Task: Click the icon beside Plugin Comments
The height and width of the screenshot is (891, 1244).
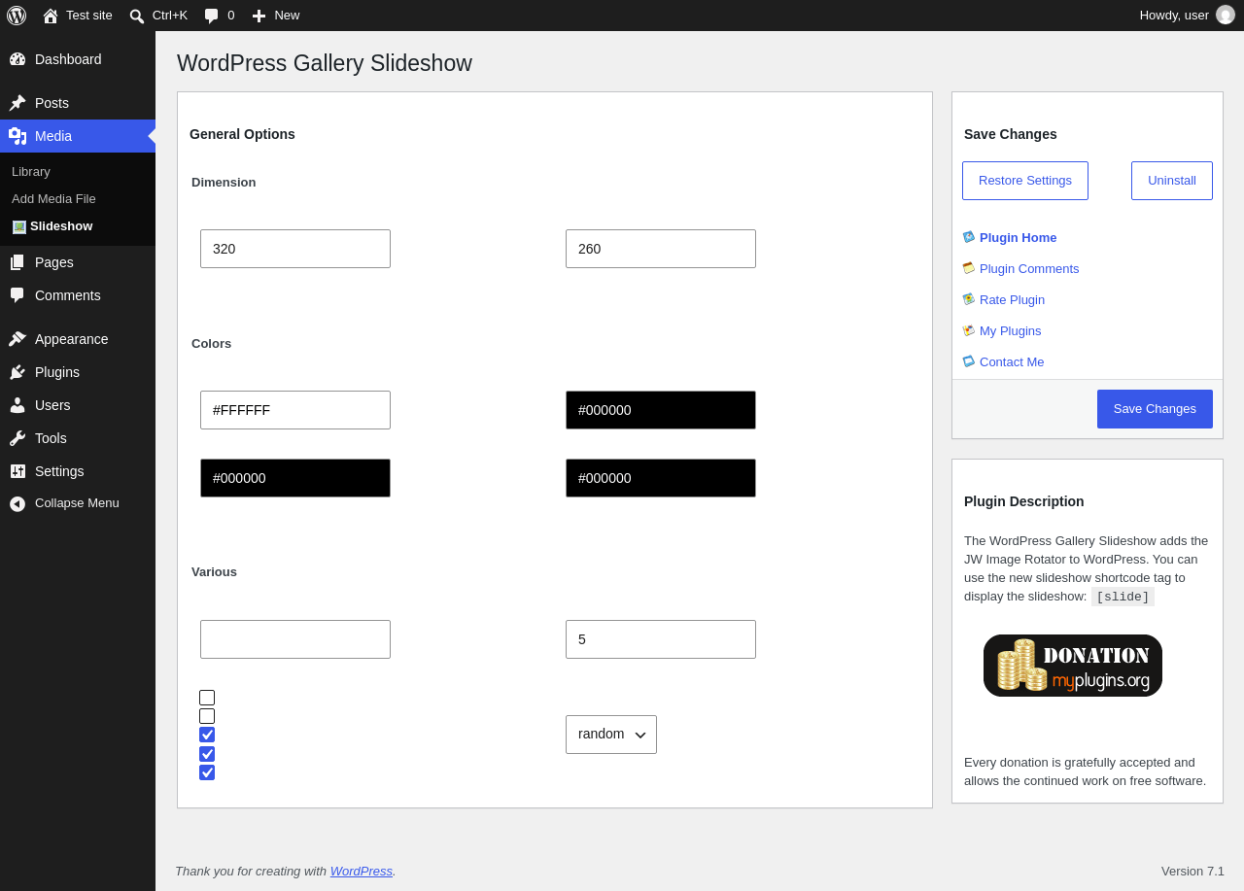Action: tap(969, 268)
